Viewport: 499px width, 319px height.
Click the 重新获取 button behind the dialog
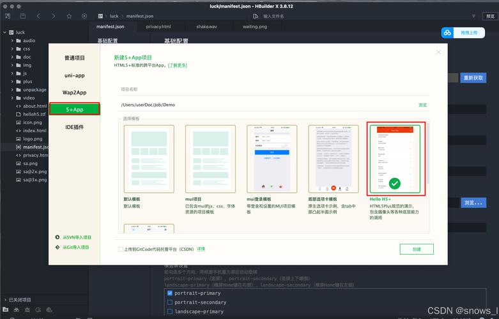(x=473, y=78)
